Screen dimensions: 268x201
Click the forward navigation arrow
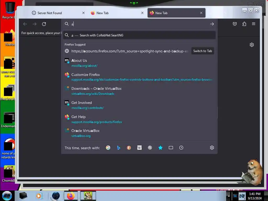click(x=35, y=24)
